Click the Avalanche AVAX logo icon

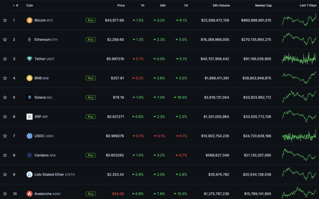pos(30,194)
